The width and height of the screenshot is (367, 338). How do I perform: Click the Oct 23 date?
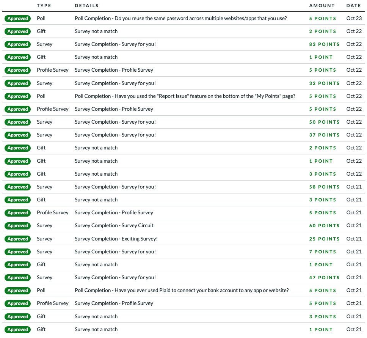[354, 18]
